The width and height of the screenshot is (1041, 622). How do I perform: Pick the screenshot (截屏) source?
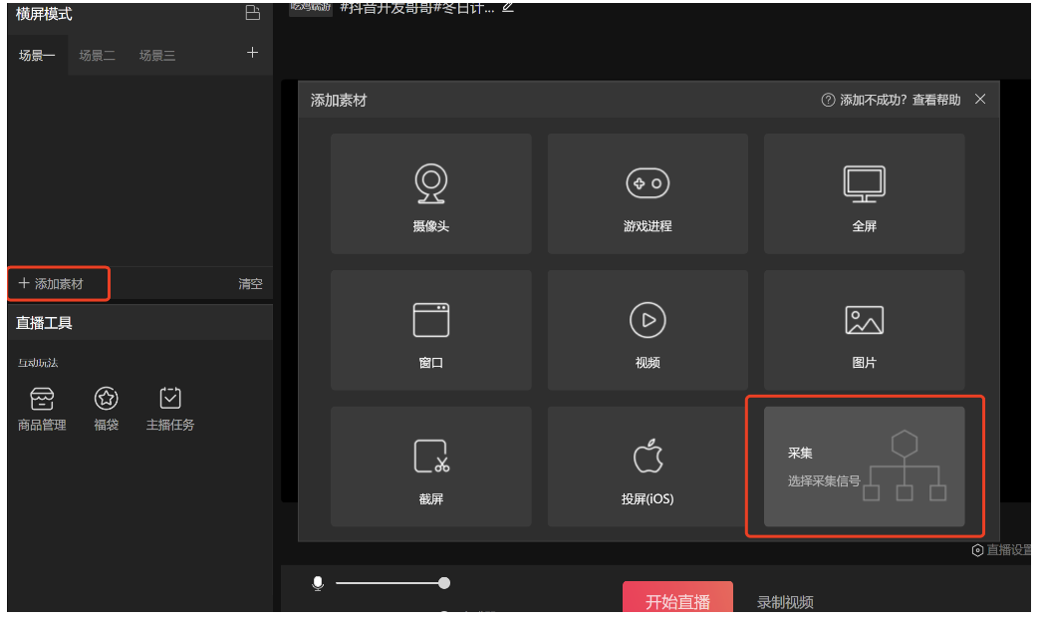coord(431,466)
